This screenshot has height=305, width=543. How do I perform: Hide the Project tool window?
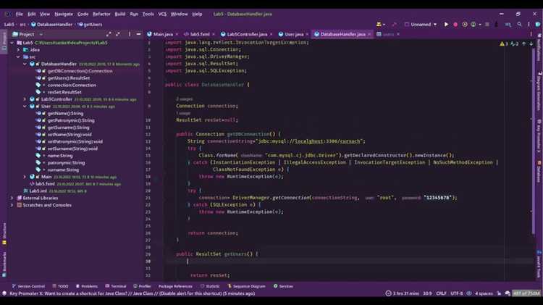click(138, 34)
